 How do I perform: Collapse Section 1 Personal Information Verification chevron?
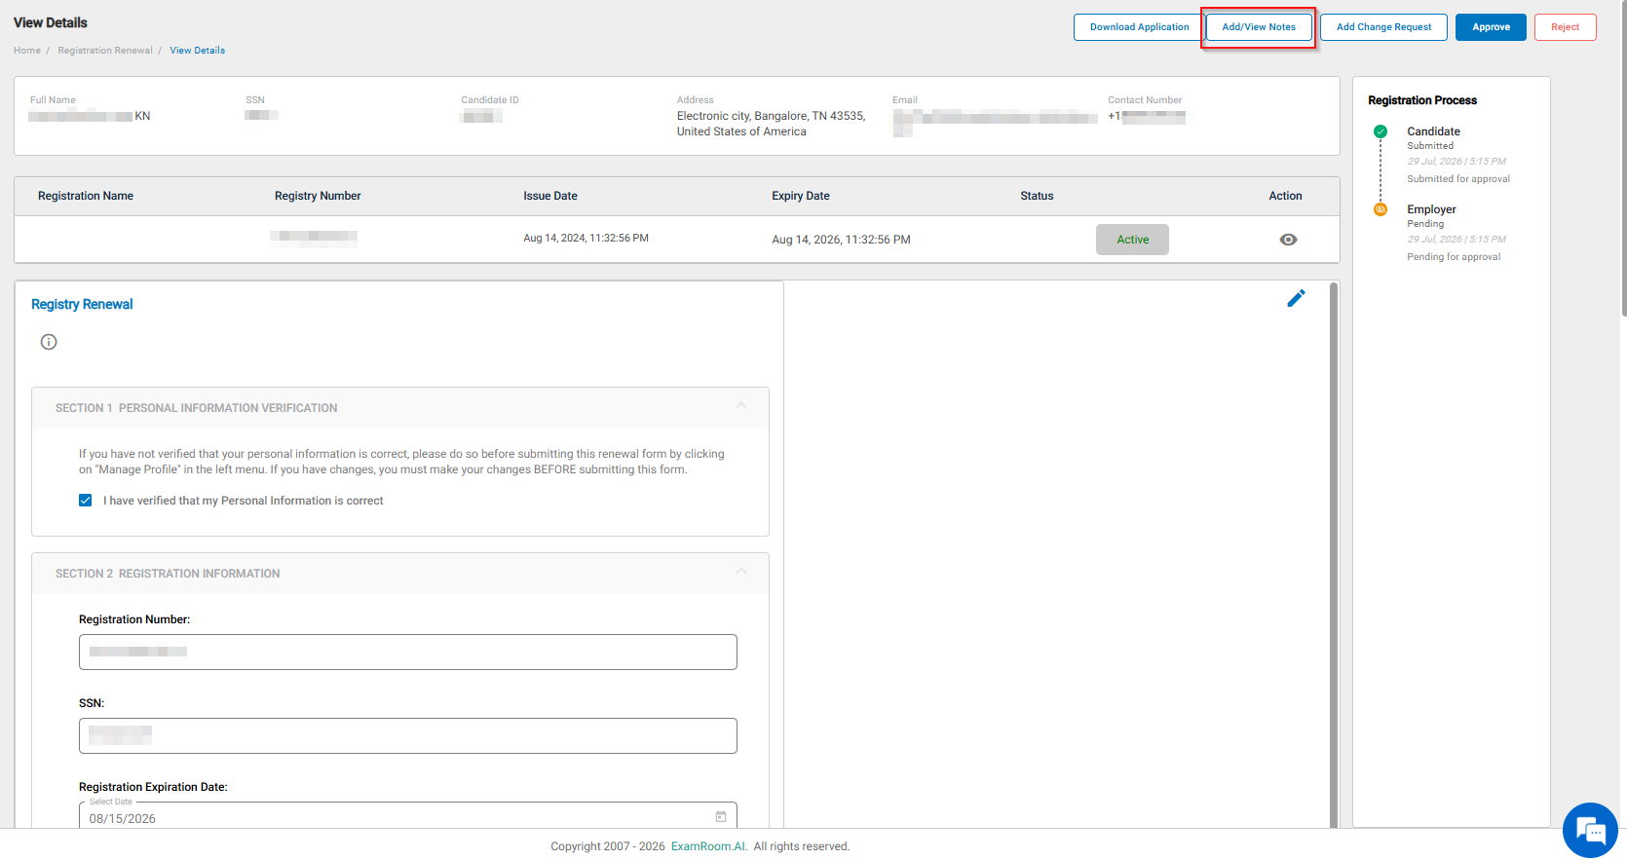click(x=741, y=406)
